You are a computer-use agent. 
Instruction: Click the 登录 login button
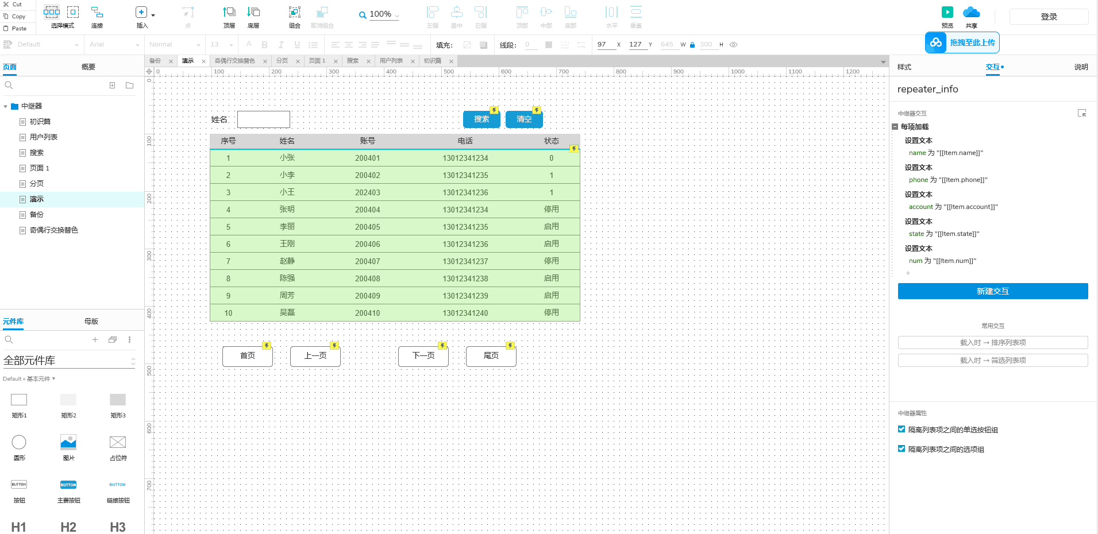(x=1049, y=17)
